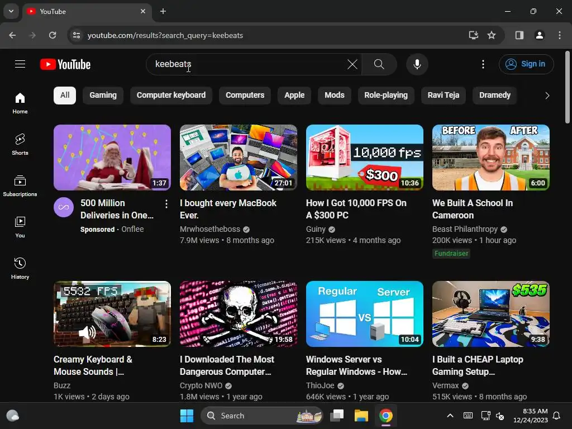Open 'How I Got 10,000 FPS' video title
This screenshot has width=572, height=429.
356,209
